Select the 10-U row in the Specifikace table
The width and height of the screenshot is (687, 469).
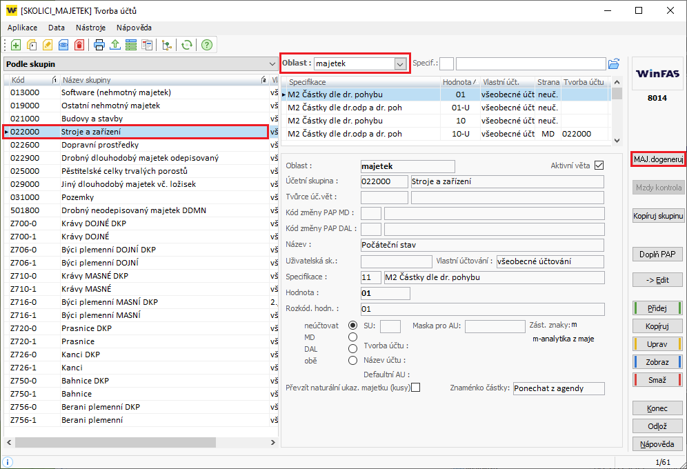[x=446, y=134]
